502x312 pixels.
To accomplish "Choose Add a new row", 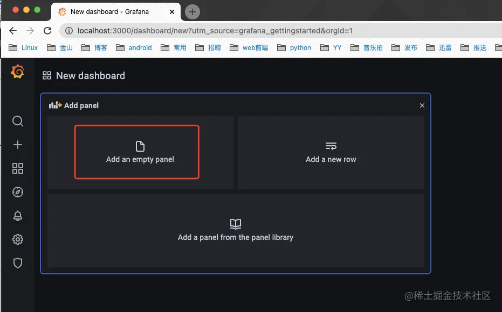I will (x=331, y=152).
